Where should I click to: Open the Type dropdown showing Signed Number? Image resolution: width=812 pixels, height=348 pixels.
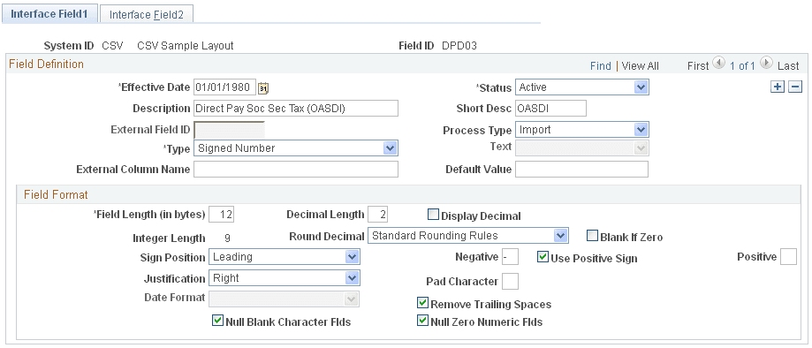[x=296, y=148]
